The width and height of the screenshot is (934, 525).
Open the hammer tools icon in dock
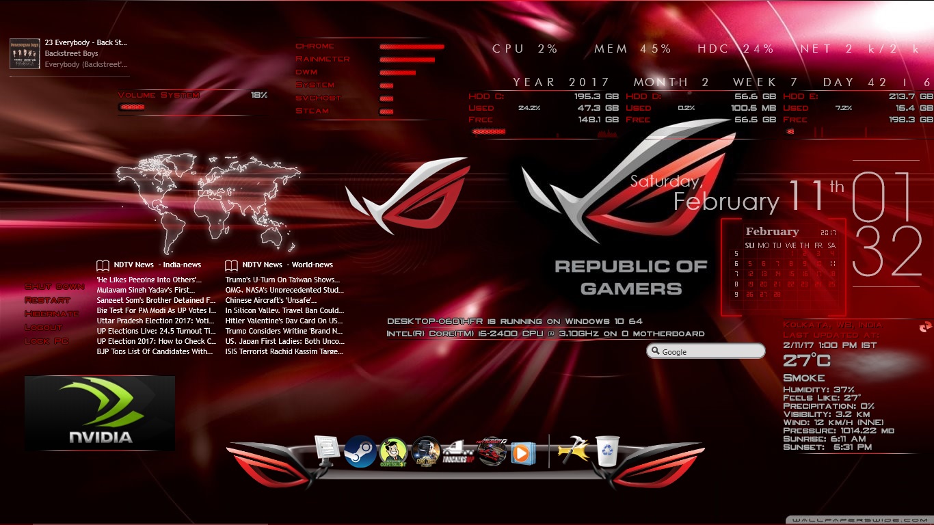pyautogui.click(x=573, y=451)
